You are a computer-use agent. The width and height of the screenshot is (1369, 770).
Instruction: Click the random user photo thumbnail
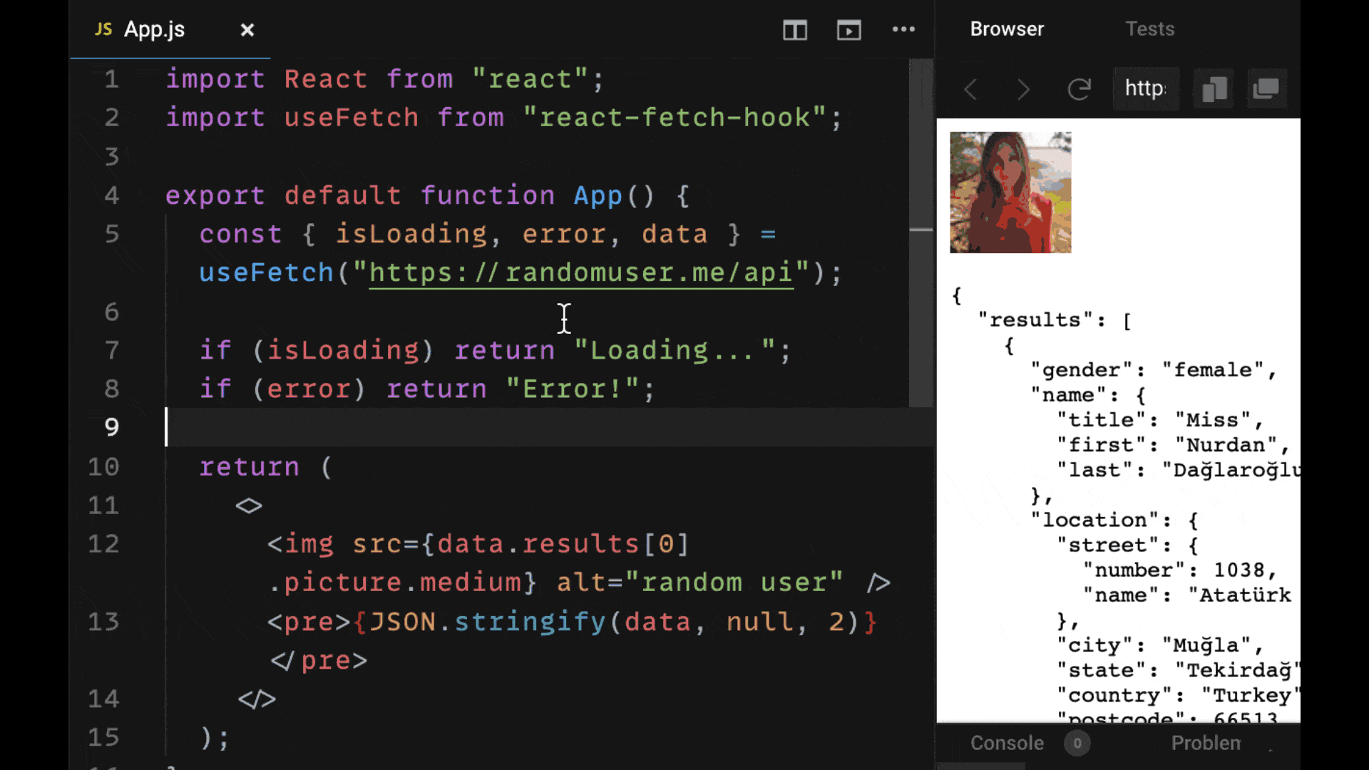1010,192
